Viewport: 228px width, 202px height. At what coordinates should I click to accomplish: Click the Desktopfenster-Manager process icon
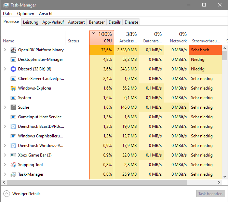click(x=13, y=59)
